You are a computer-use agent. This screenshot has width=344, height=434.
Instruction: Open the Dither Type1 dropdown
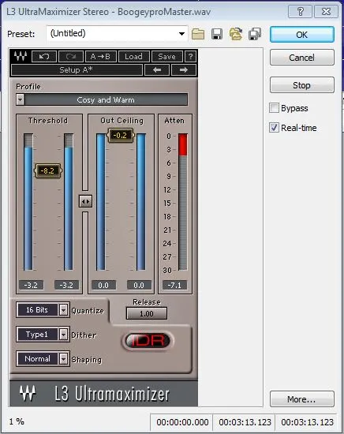(x=63, y=335)
